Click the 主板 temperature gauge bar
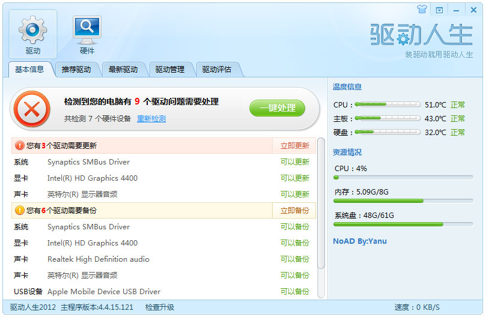Screen dimensions: 486x317 tap(387, 118)
